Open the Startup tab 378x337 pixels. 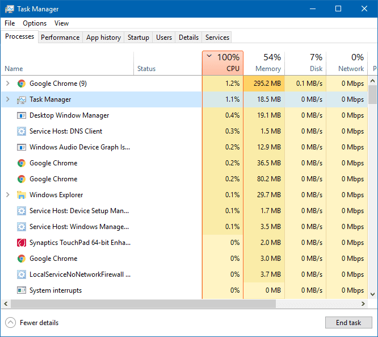point(138,38)
